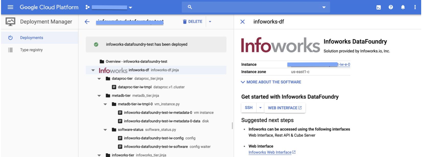Click the large Infoworks logo in details
This screenshot has height=157, width=436.
coord(280,45)
